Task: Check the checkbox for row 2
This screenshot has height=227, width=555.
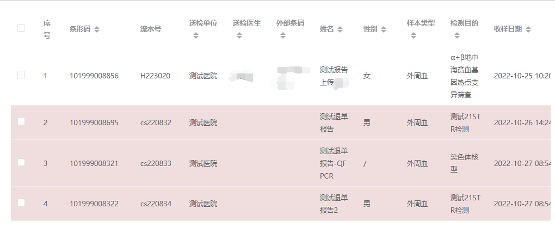Action: click(x=21, y=121)
